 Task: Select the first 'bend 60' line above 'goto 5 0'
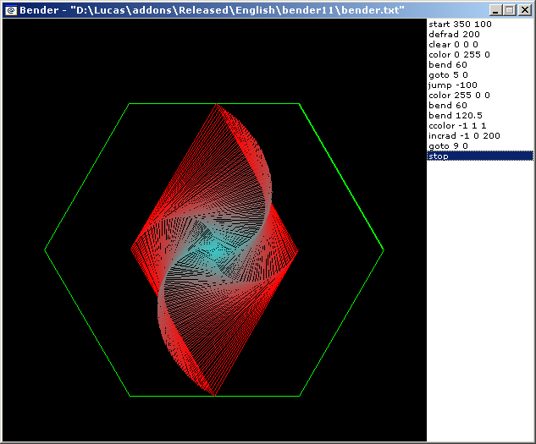coord(480,65)
